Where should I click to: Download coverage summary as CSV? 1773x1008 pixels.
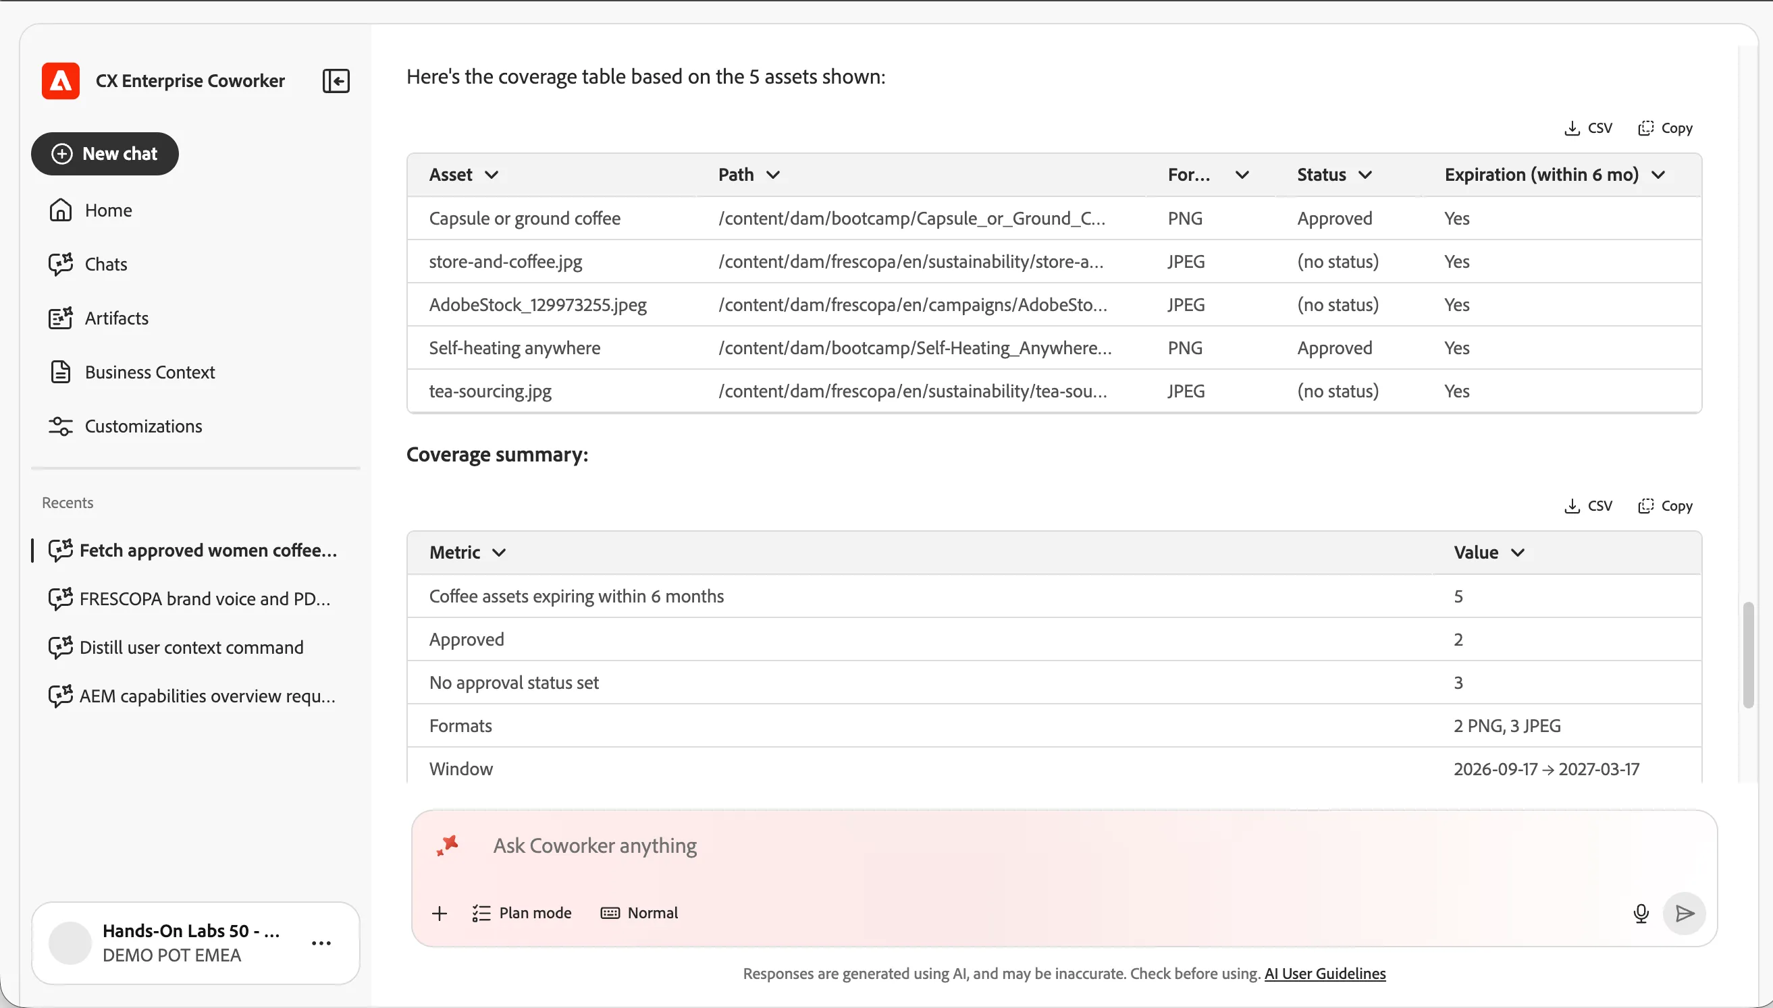point(1588,506)
